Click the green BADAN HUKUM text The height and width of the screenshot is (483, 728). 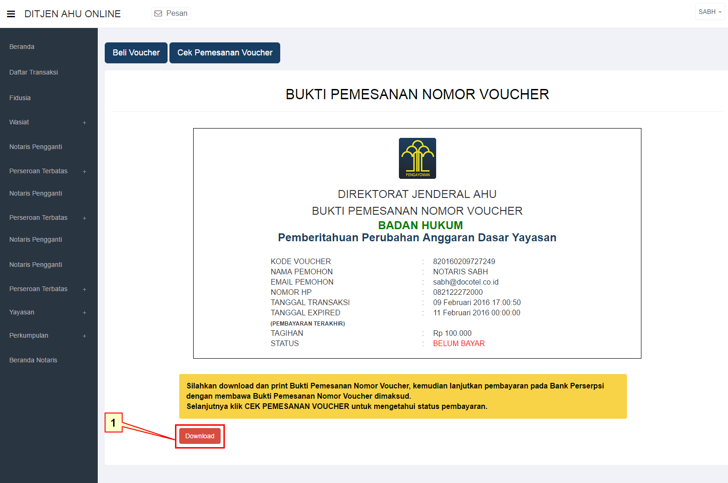click(x=420, y=225)
